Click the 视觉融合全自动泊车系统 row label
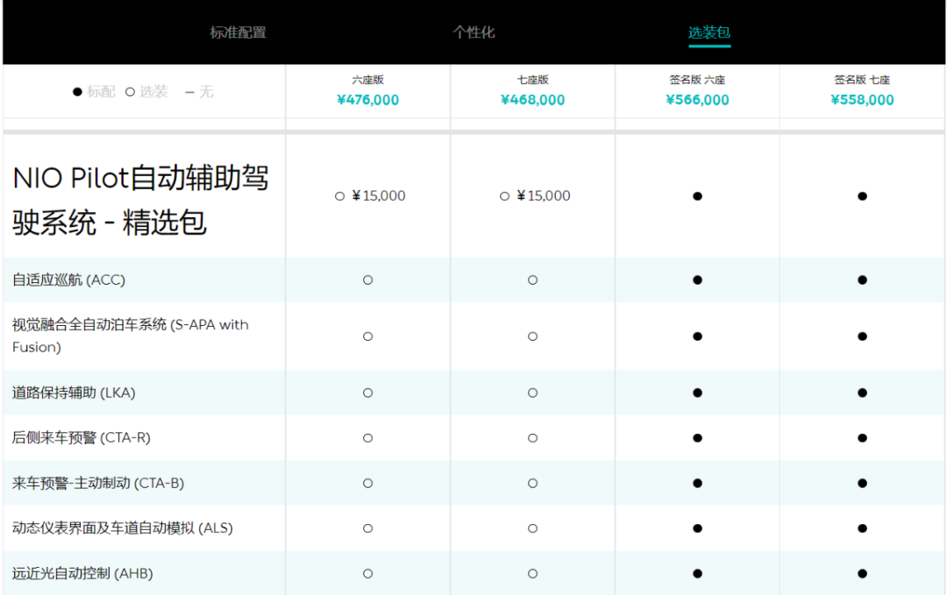 coord(131,336)
